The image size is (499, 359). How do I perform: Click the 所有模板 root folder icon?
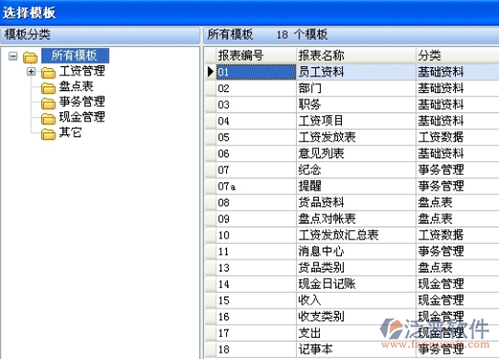coord(30,57)
